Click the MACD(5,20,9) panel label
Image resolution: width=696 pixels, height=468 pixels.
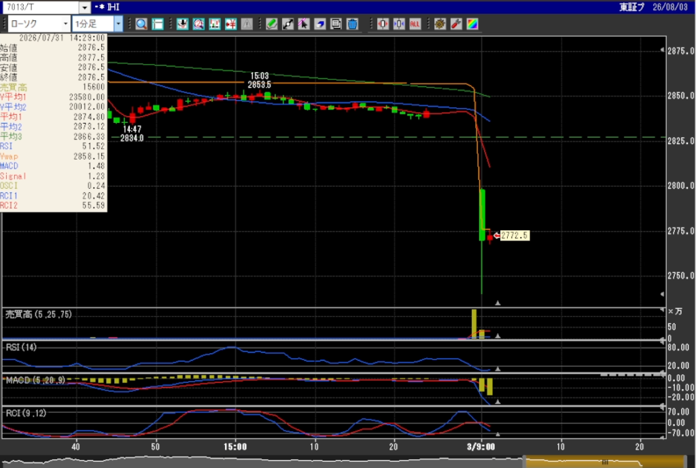click(x=37, y=380)
